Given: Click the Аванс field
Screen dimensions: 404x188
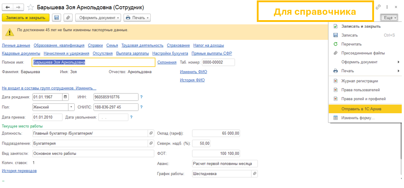Looking at the screenshot, I should pos(225,163).
